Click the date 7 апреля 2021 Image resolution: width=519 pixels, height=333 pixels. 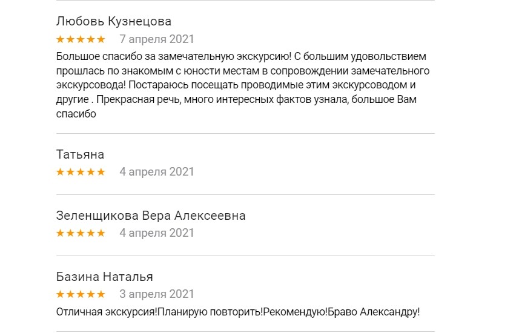tap(157, 39)
